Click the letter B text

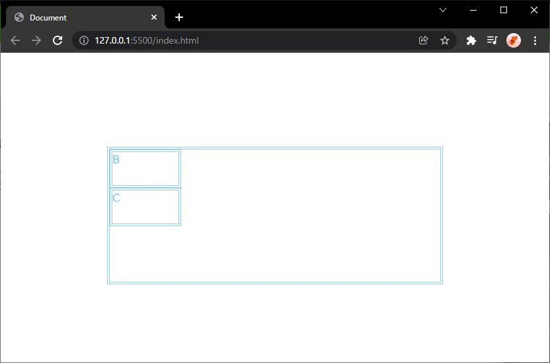point(116,159)
